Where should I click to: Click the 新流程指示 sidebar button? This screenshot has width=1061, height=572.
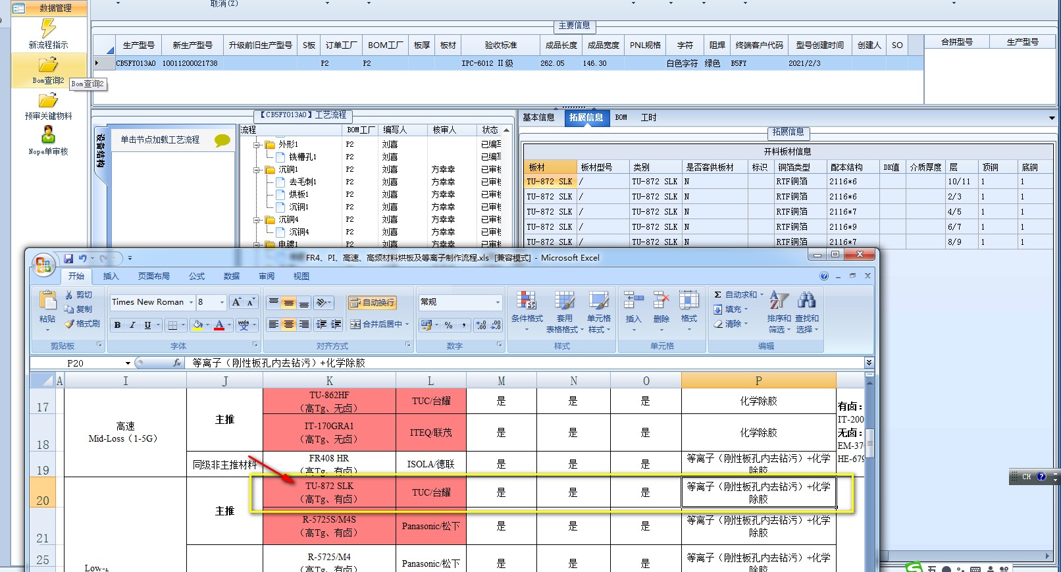pos(49,34)
